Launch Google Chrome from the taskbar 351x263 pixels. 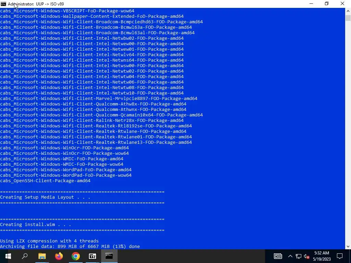[x=76, y=256]
